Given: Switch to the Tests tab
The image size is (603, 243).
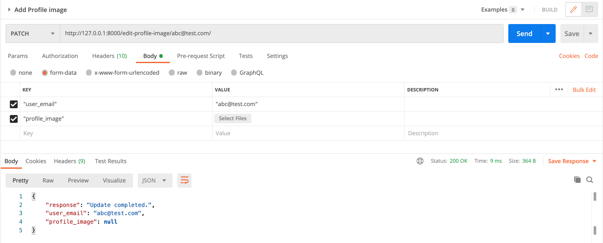Looking at the screenshot, I should click(246, 56).
